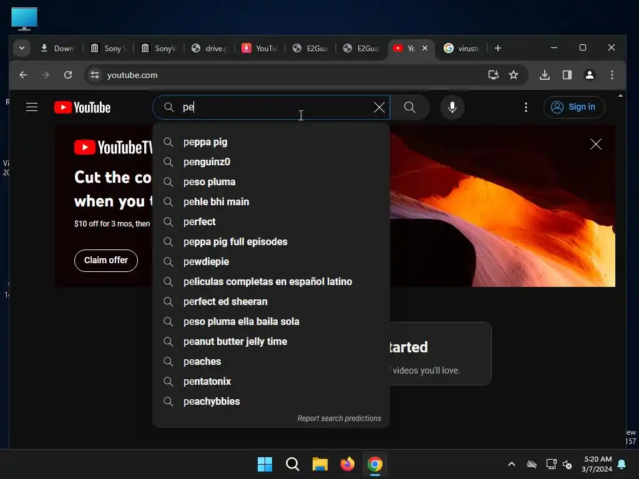Pick 'peppa pig full episodes' suggestion
This screenshot has width=639, height=479.
[271, 241]
